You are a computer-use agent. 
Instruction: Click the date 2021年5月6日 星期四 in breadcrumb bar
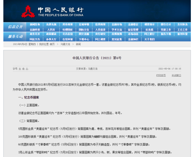[24, 44]
